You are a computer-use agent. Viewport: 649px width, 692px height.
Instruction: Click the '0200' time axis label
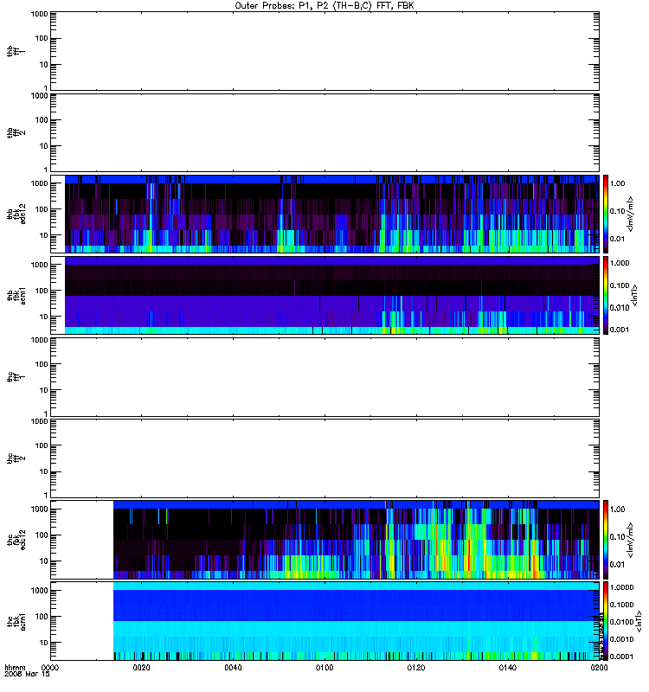click(x=599, y=668)
